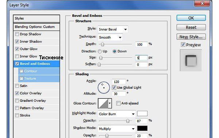Enable the Satin checkbox
The width and height of the screenshot is (219, 138).
click(17, 86)
